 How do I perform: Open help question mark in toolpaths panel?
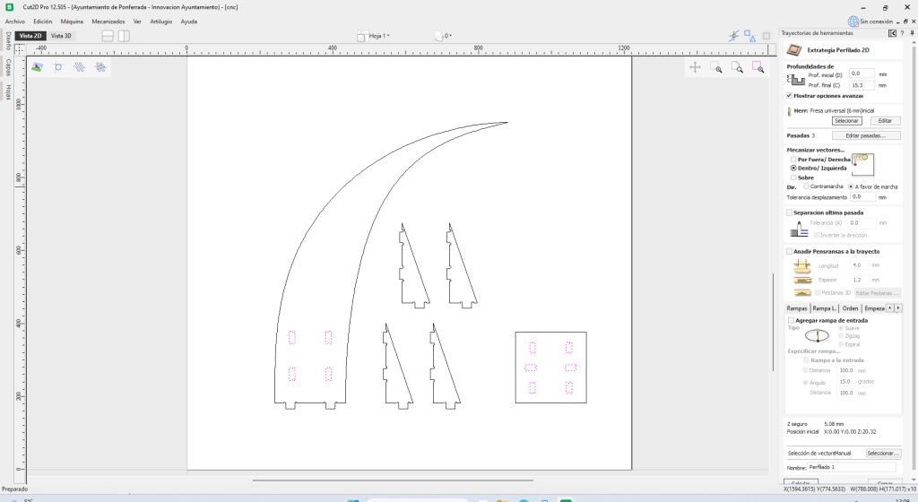pos(902,33)
